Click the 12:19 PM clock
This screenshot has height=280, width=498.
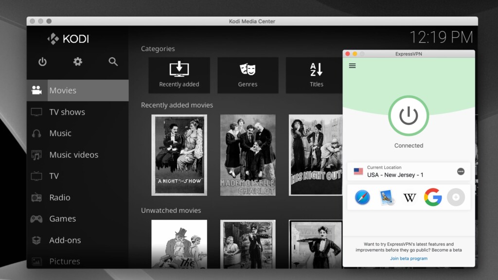[442, 37]
